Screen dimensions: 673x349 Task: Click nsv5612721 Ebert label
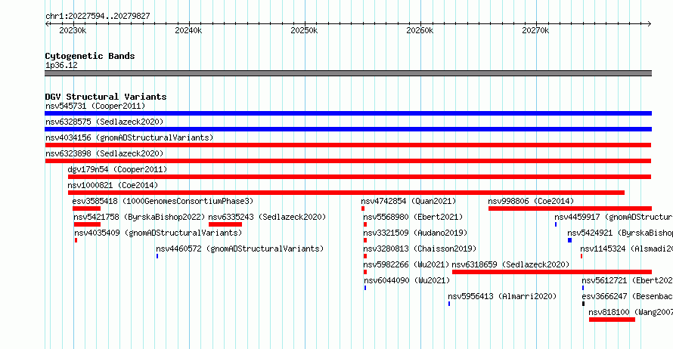[x=628, y=280]
